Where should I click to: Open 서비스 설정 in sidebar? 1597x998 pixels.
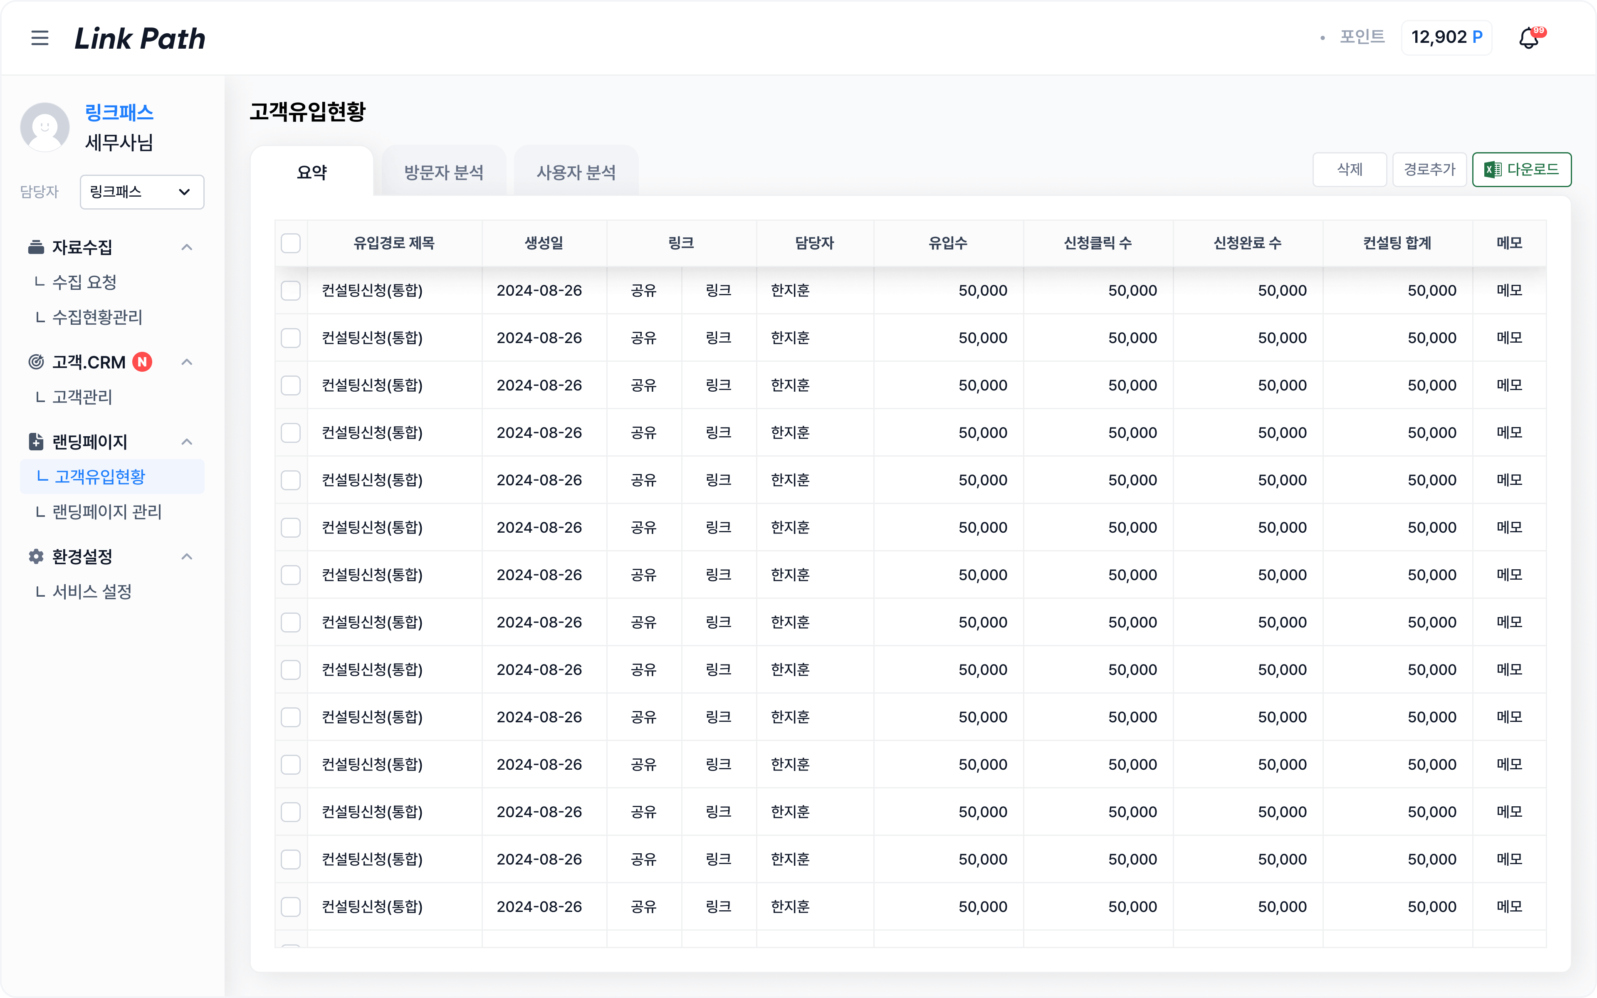point(92,592)
